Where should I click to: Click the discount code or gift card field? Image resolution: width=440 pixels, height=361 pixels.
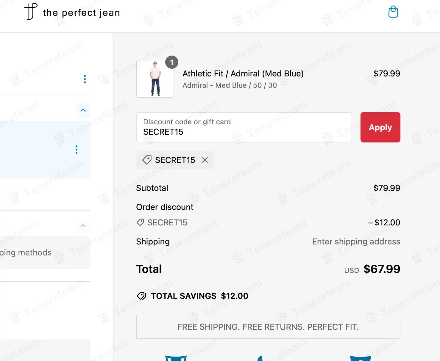coord(244,127)
